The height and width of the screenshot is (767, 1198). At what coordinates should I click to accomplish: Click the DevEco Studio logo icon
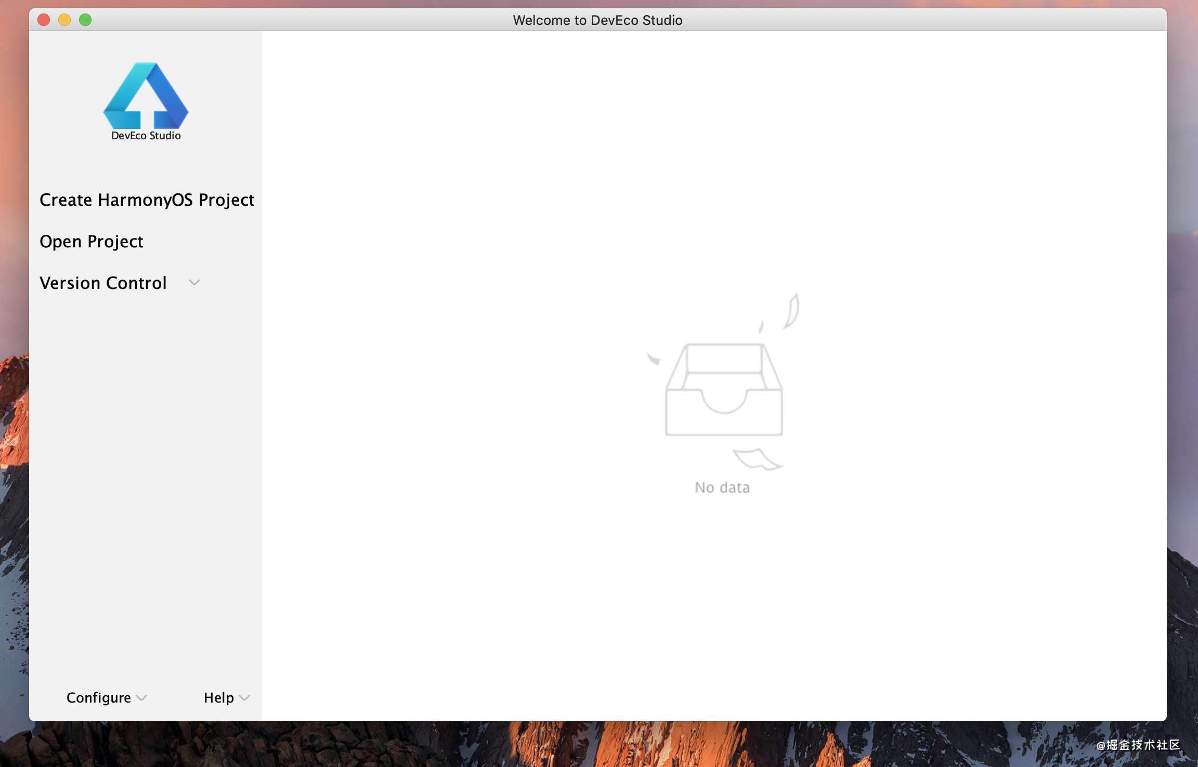coord(146,96)
